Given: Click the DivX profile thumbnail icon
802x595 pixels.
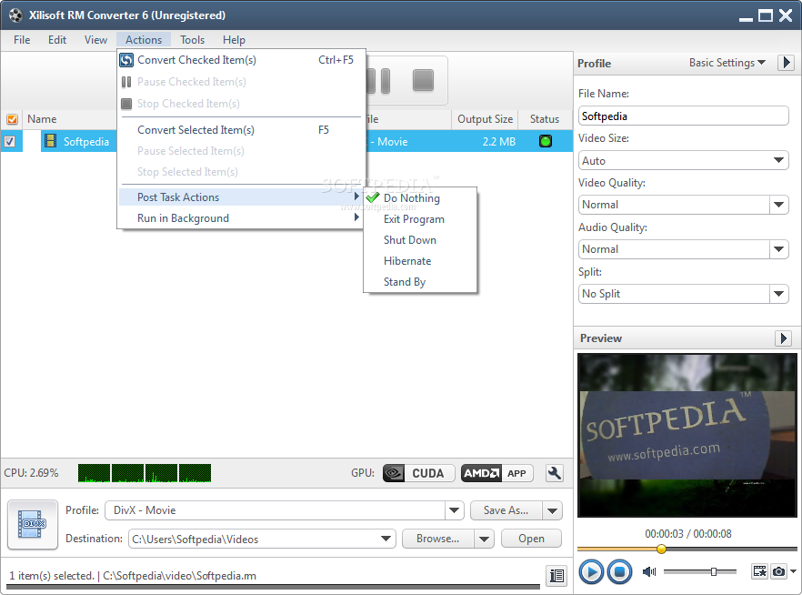Looking at the screenshot, I should tap(32, 524).
